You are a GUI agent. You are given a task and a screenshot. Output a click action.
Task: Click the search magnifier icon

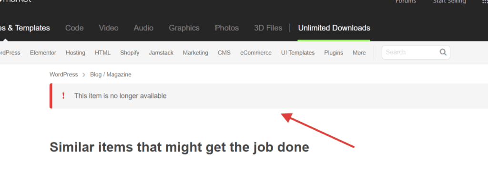443,52
